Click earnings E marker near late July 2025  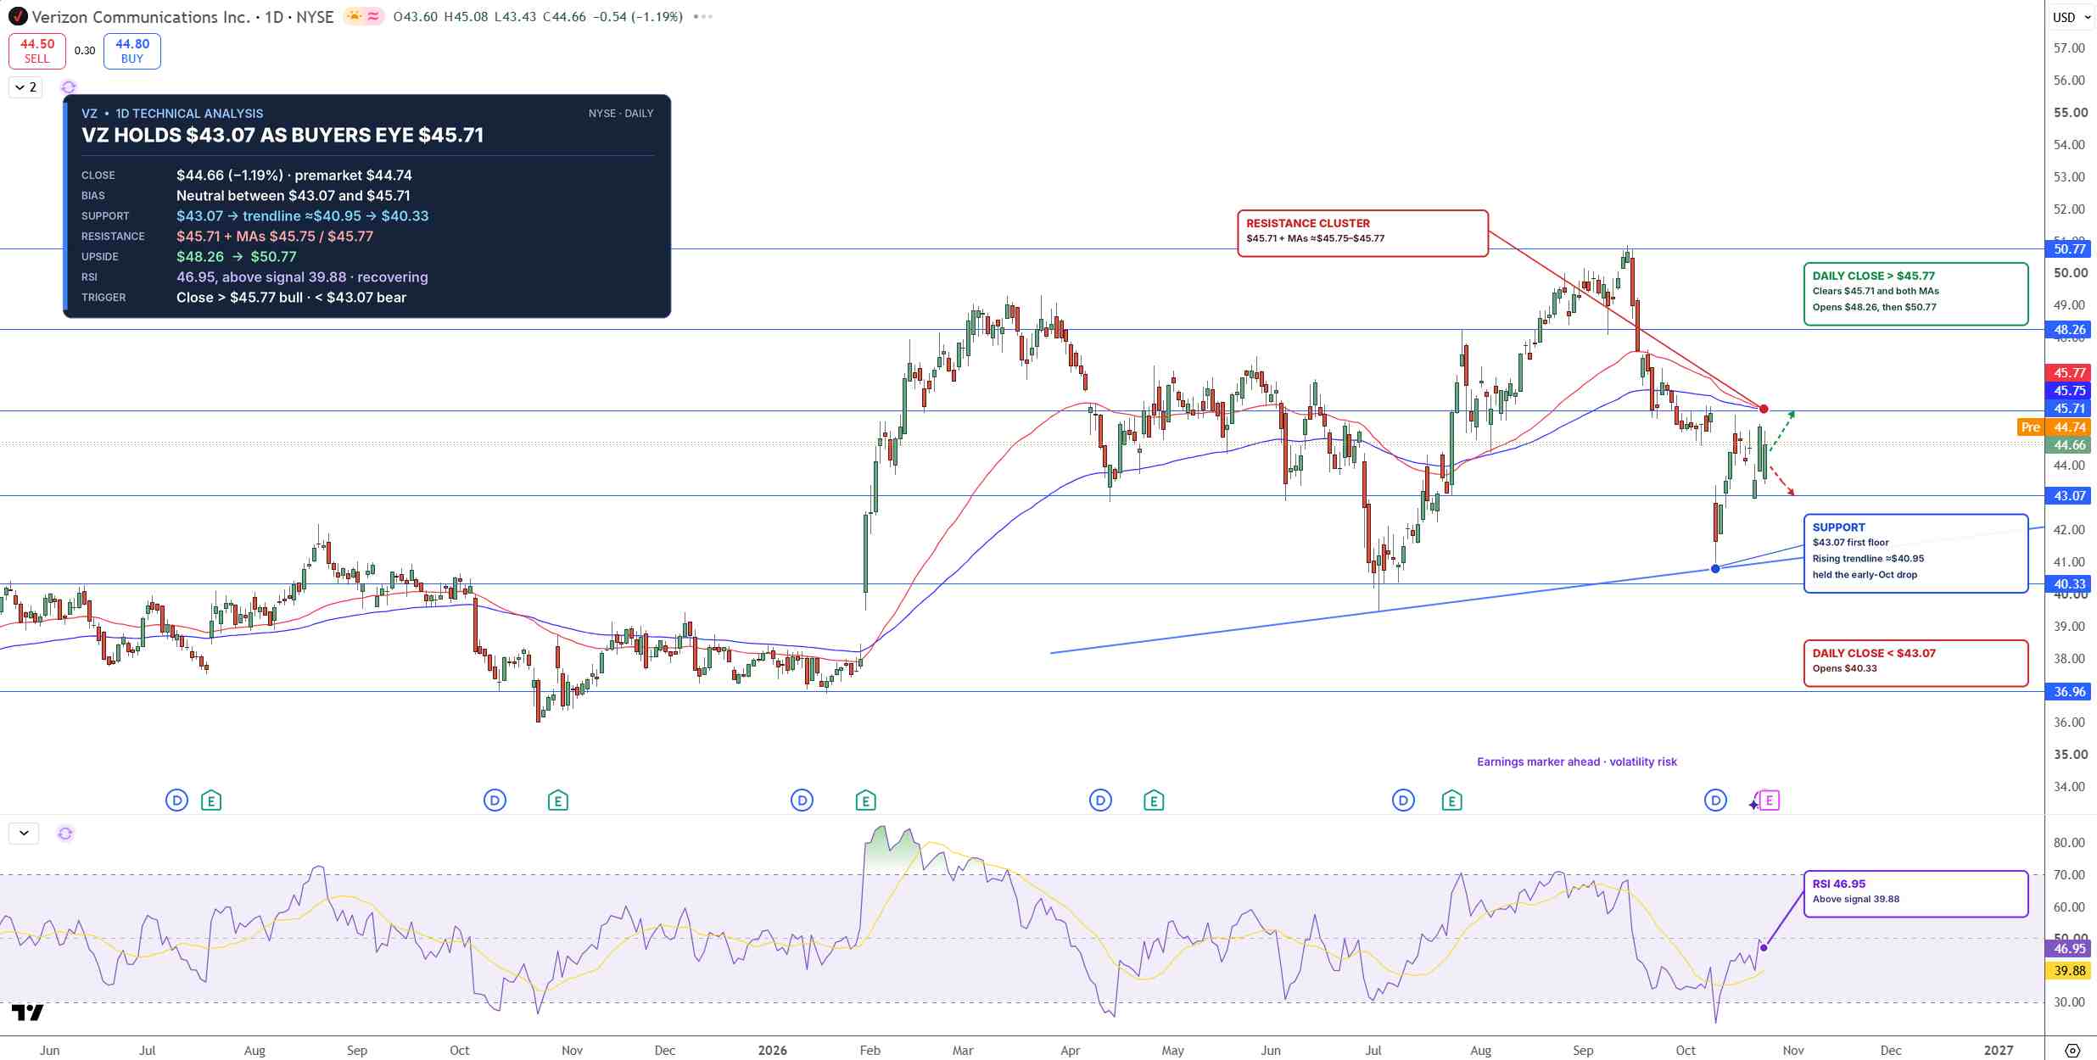click(x=211, y=800)
